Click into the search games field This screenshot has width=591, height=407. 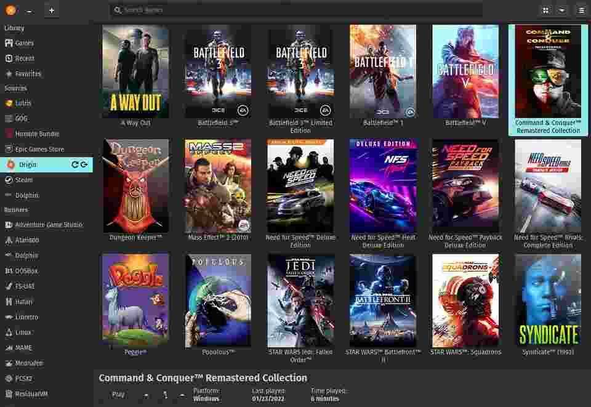pos(296,10)
